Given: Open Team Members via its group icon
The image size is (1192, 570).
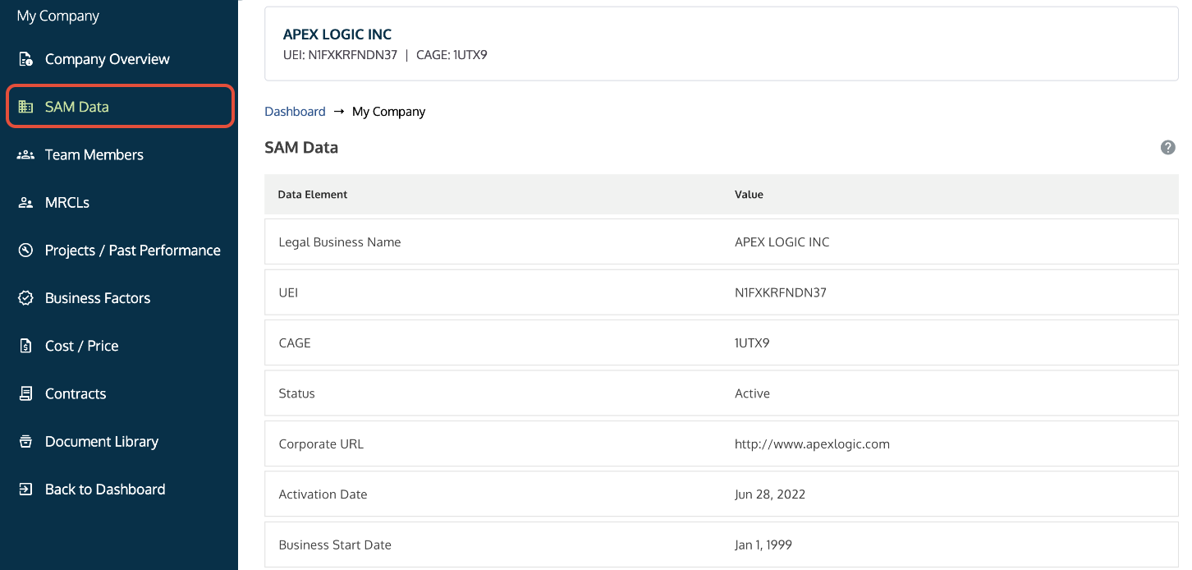Looking at the screenshot, I should click(25, 154).
